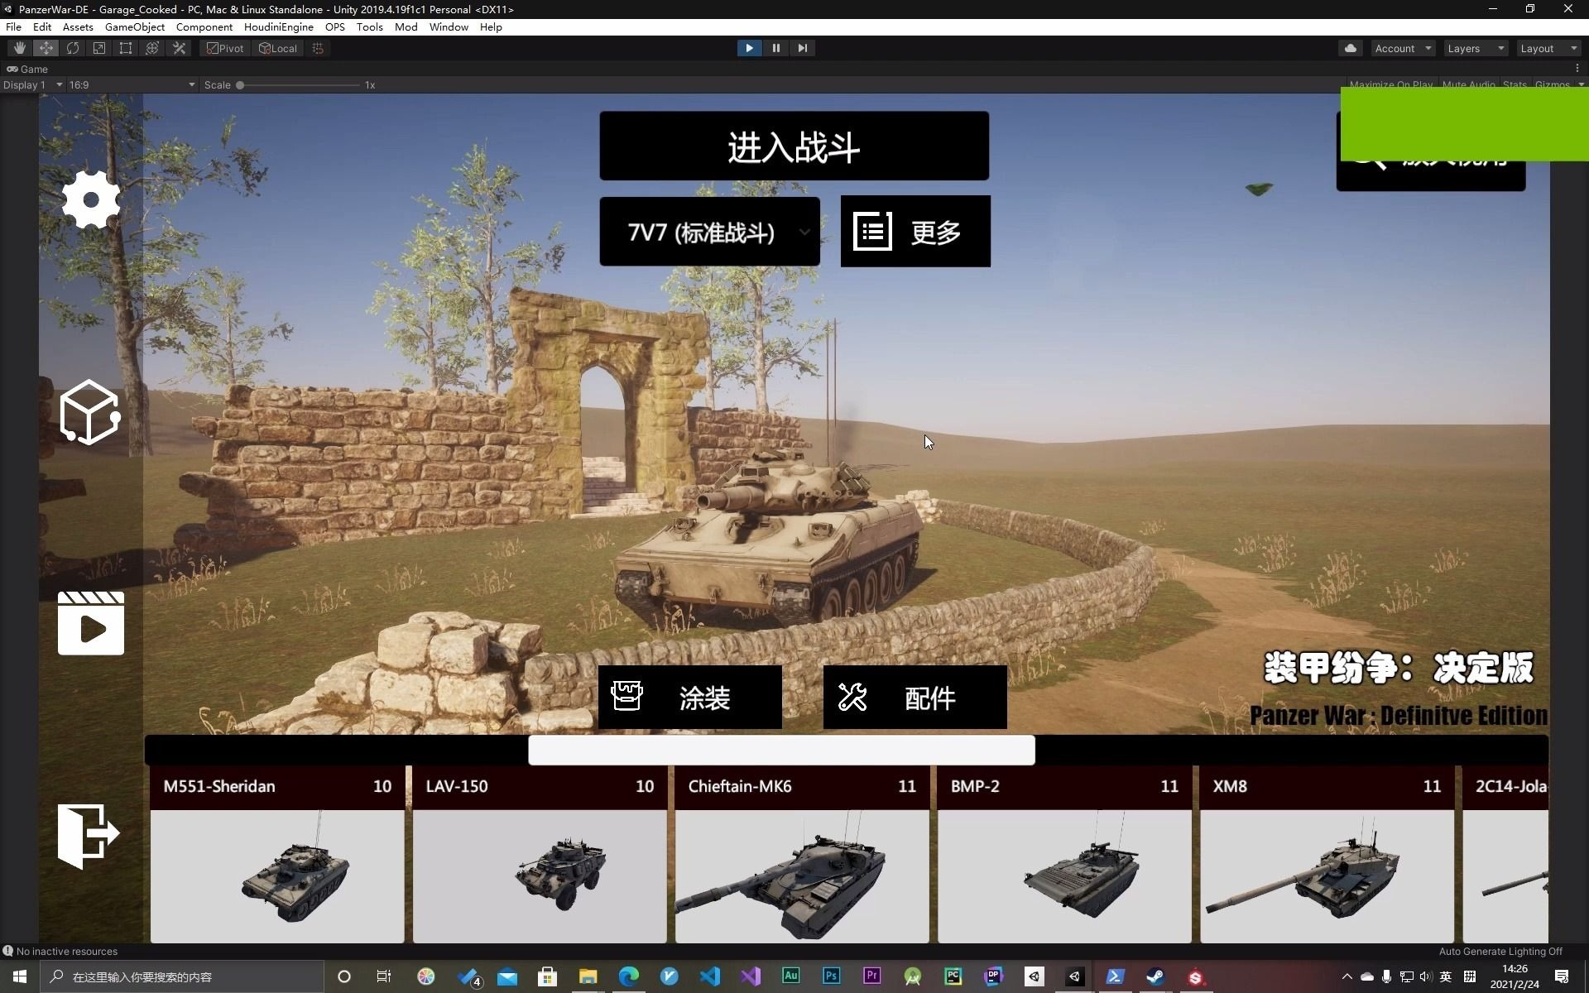
Task: Open the replay clapperboard icon
Action: tap(91, 622)
